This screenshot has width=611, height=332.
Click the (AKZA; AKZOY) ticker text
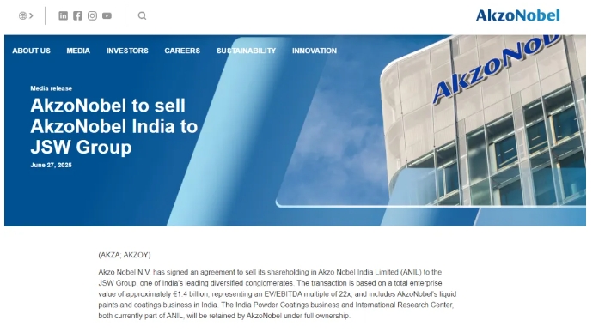click(x=125, y=255)
